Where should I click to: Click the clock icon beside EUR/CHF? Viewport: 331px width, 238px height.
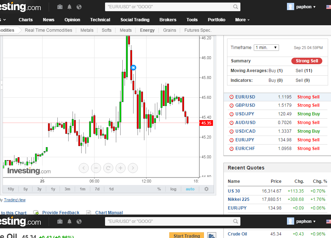pos(232,149)
